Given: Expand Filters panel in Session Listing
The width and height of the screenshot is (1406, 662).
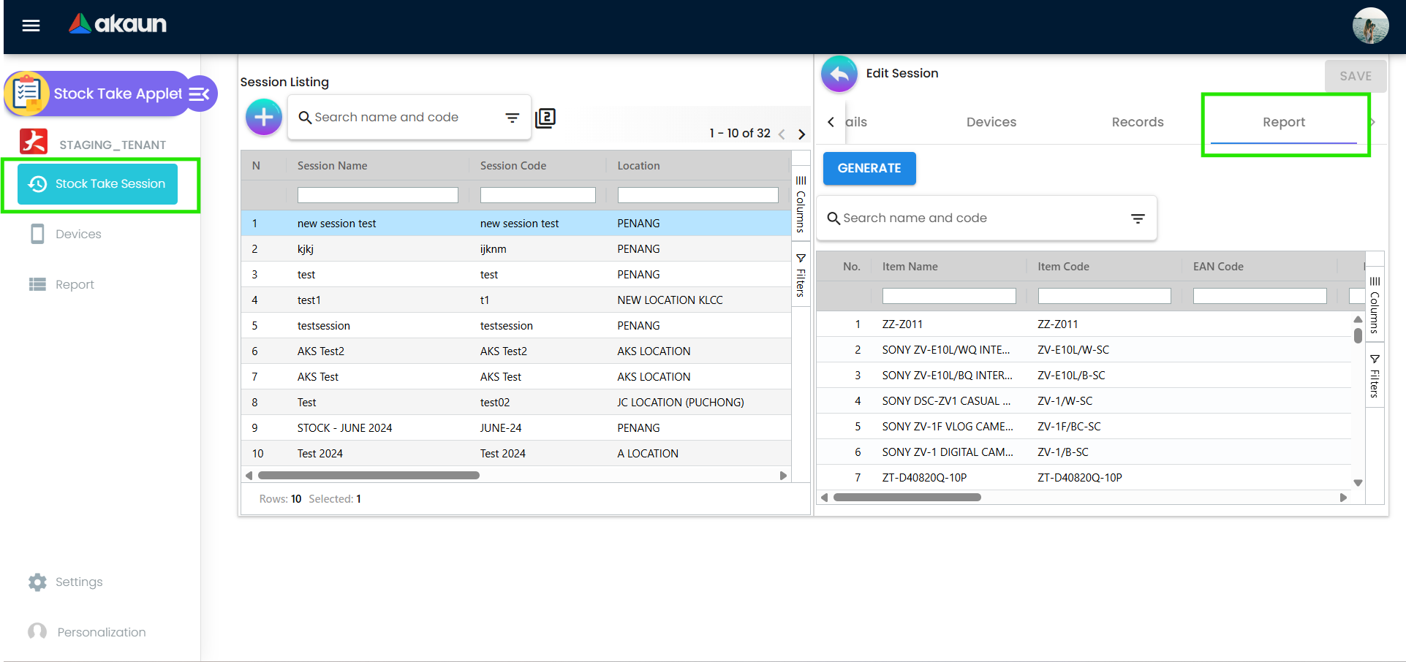Looking at the screenshot, I should pyautogui.click(x=801, y=275).
